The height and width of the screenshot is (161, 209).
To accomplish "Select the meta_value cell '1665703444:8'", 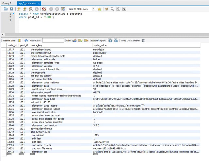I will (x=146, y=142).
